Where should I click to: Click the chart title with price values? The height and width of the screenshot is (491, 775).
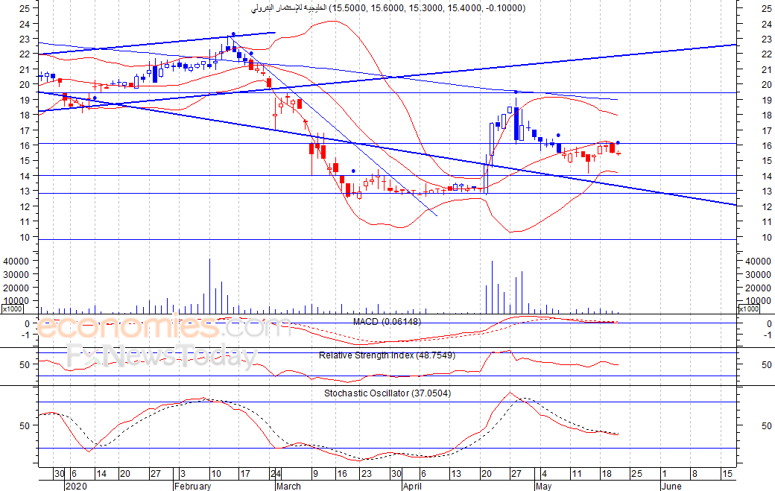tap(387, 8)
